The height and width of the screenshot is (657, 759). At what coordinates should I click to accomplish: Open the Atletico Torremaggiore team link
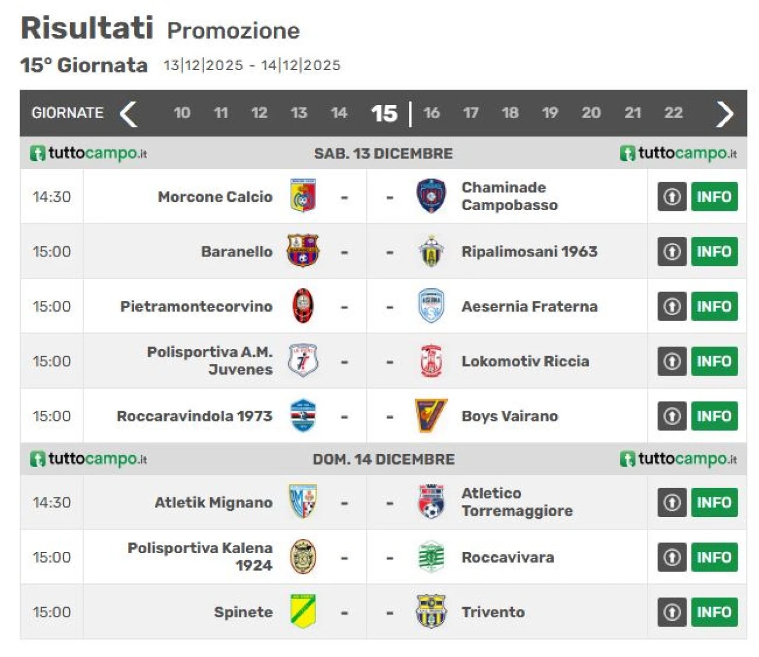tap(517, 502)
